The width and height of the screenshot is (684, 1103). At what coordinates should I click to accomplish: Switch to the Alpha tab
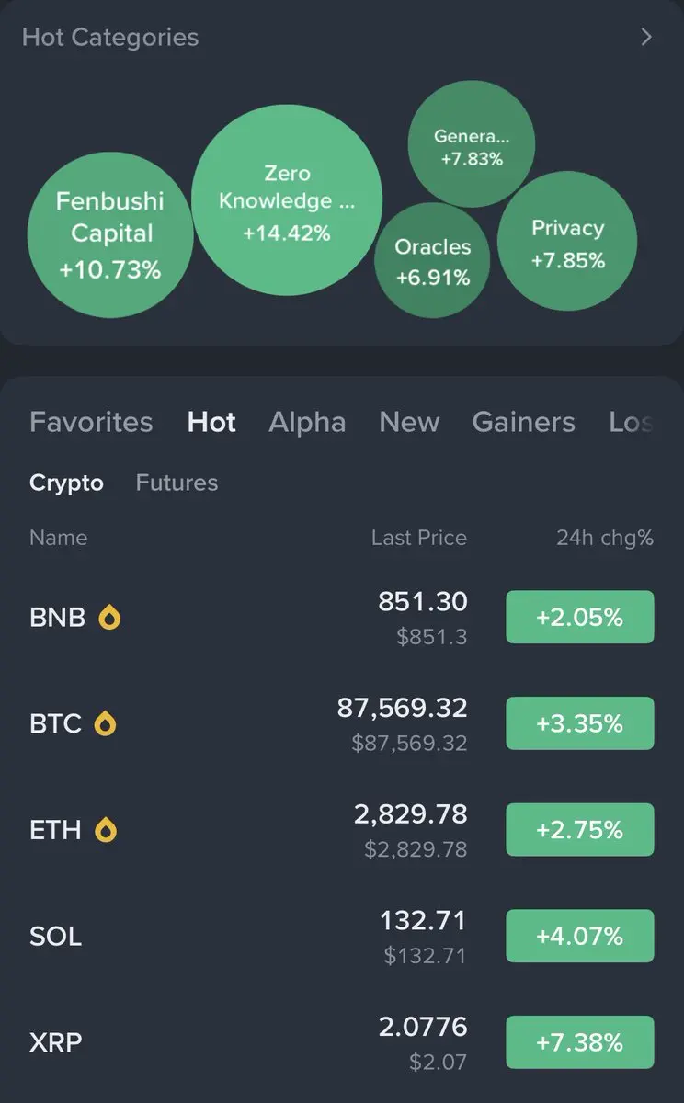point(307,422)
